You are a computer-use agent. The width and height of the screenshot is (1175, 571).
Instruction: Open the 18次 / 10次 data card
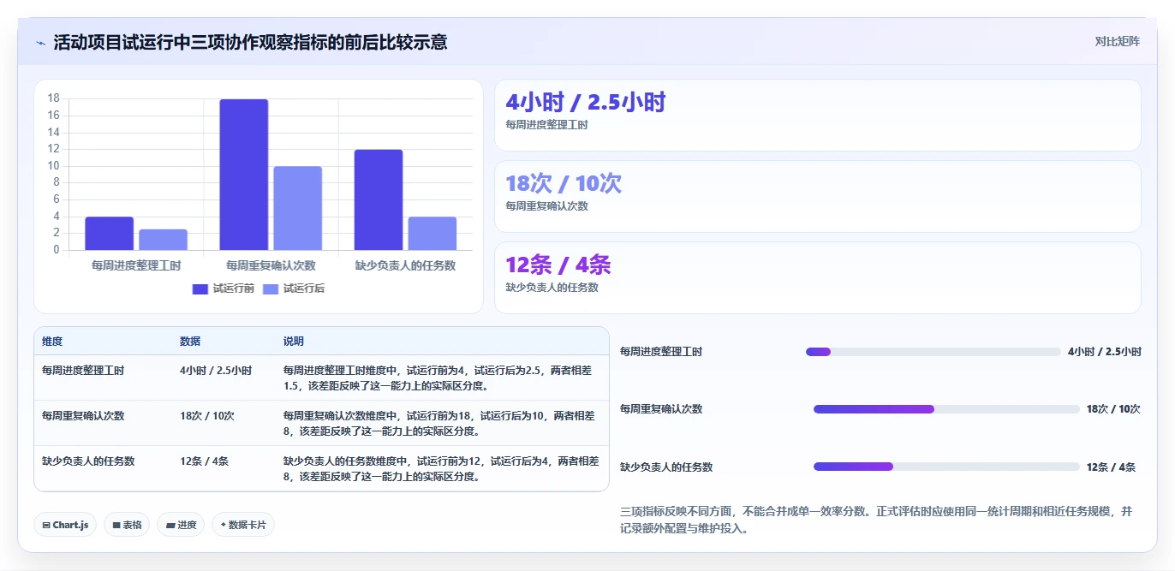pos(818,197)
